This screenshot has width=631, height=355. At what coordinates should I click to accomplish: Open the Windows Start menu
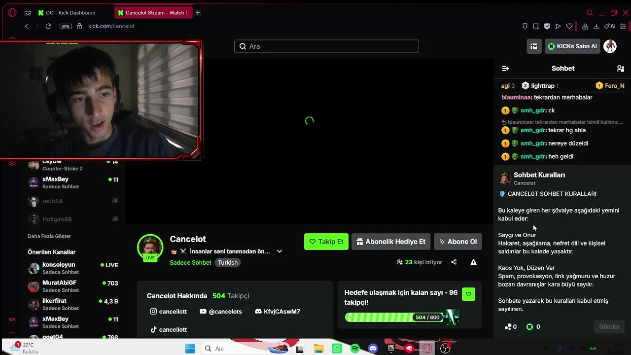tap(190, 349)
